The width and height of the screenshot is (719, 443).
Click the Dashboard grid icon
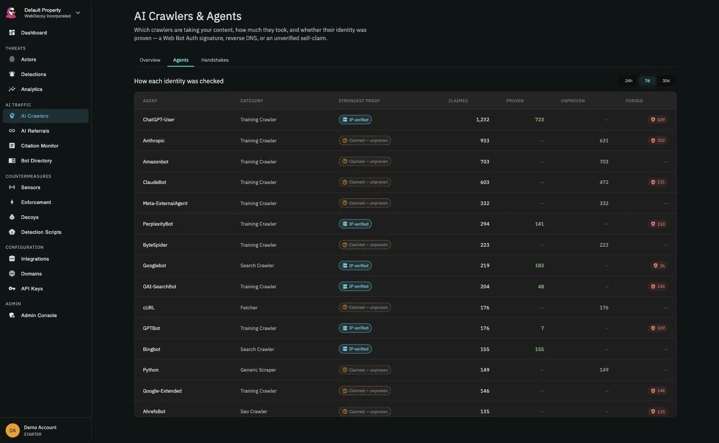pos(12,32)
